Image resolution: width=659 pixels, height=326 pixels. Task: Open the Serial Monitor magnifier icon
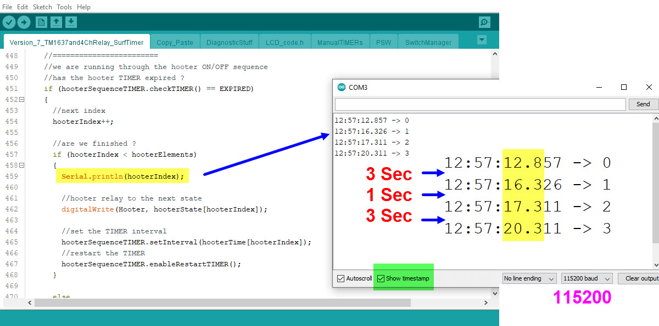point(484,22)
